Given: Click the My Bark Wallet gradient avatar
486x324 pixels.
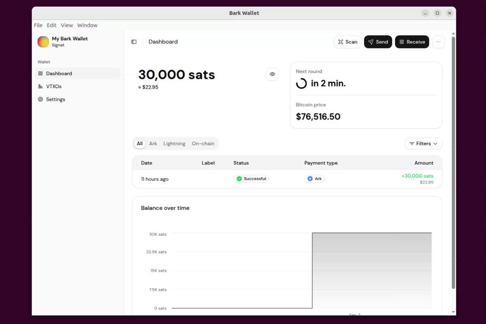Looking at the screenshot, I should pos(43,42).
